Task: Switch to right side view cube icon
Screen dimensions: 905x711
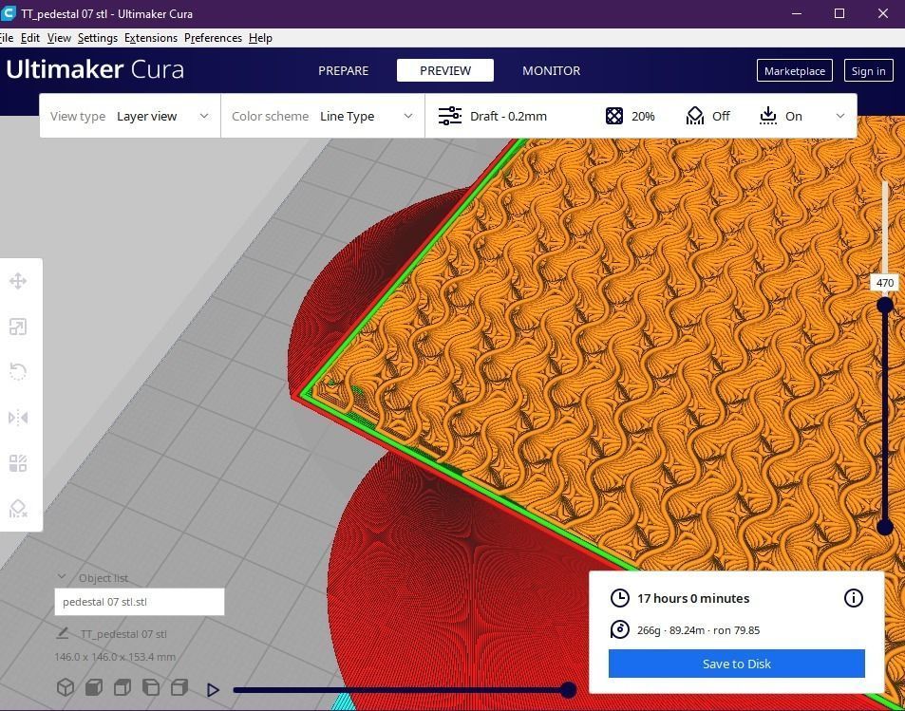Action: [179, 686]
